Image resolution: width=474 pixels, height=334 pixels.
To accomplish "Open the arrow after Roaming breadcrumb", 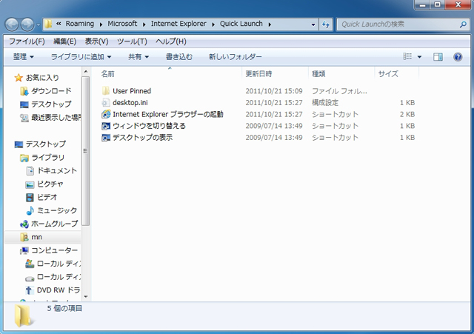I will [x=101, y=24].
